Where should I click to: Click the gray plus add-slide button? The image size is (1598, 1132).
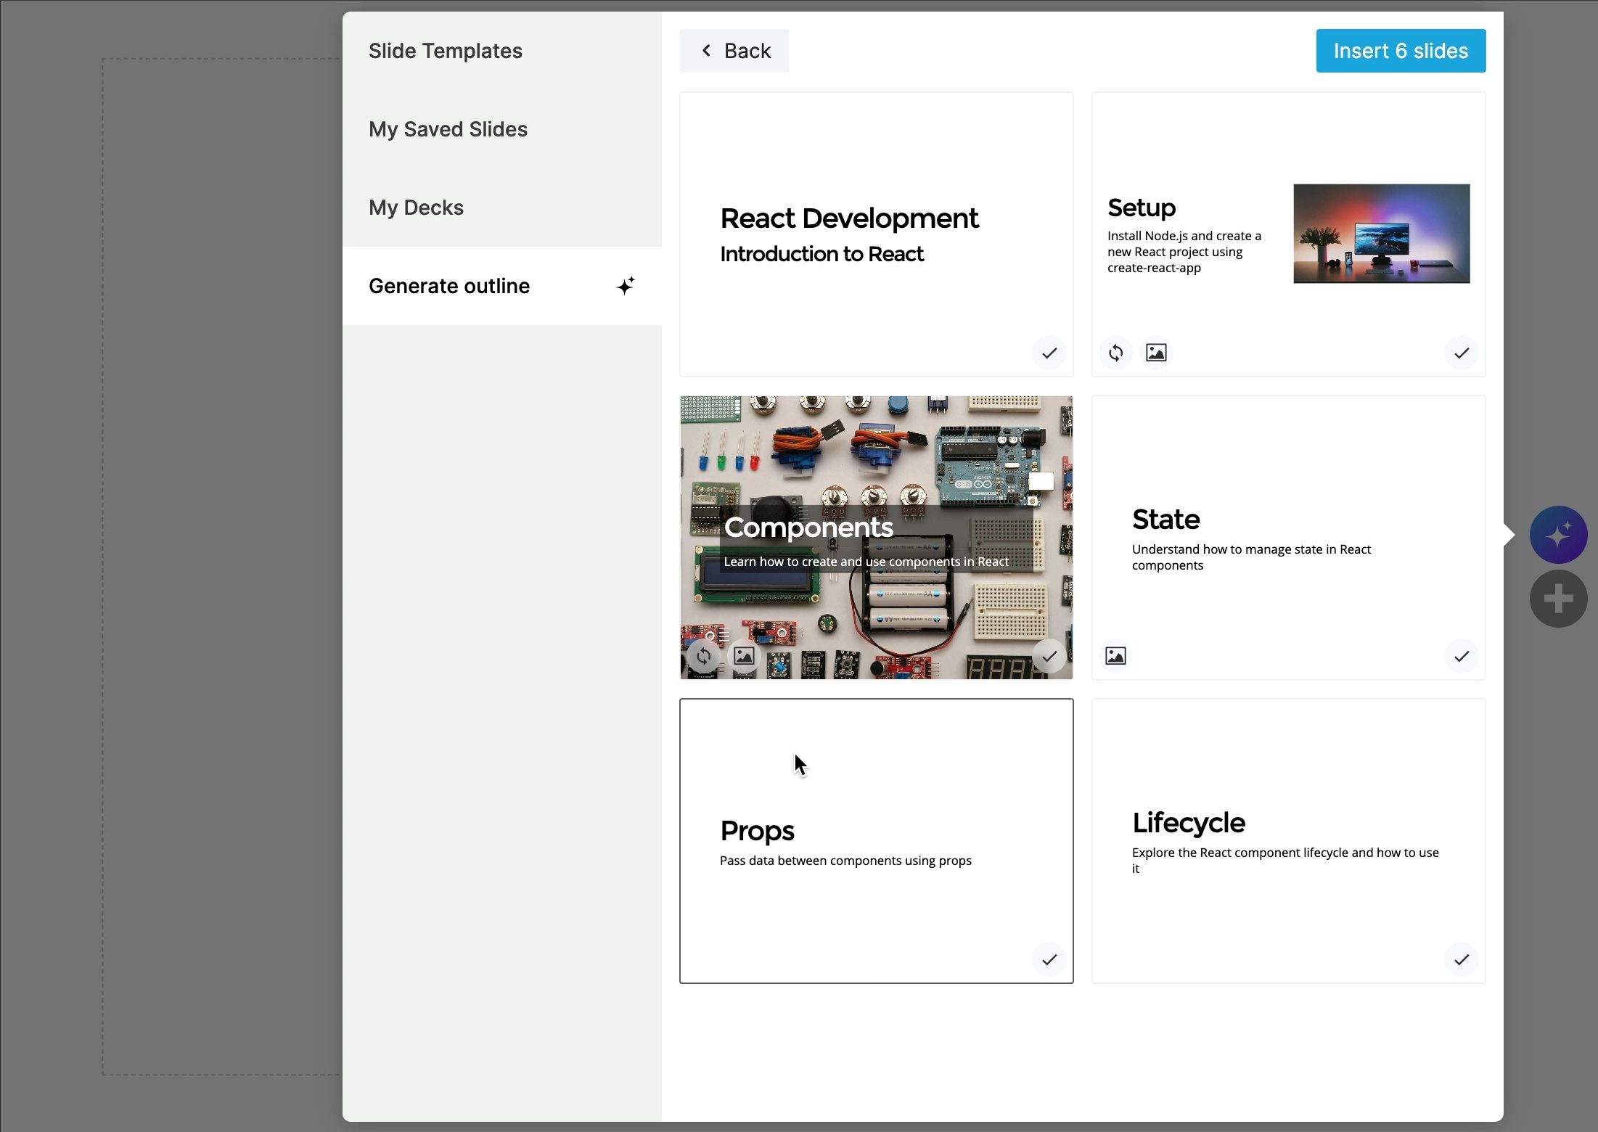click(x=1557, y=599)
